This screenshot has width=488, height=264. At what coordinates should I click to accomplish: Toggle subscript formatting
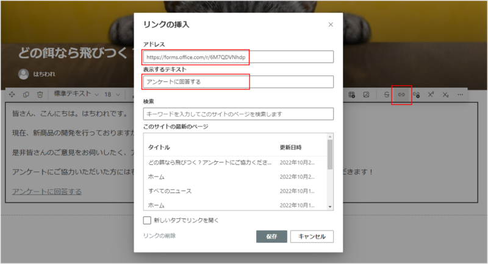tap(446, 95)
